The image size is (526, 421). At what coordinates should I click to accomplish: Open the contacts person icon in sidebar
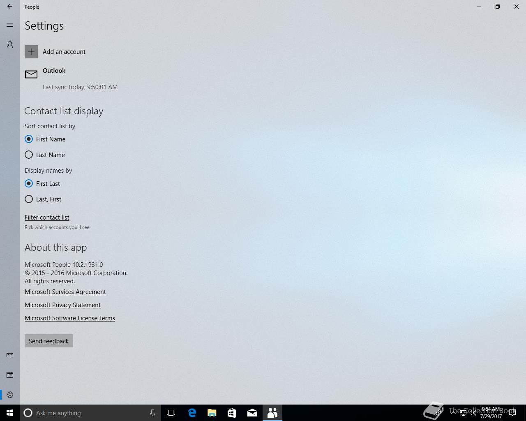coord(10,44)
